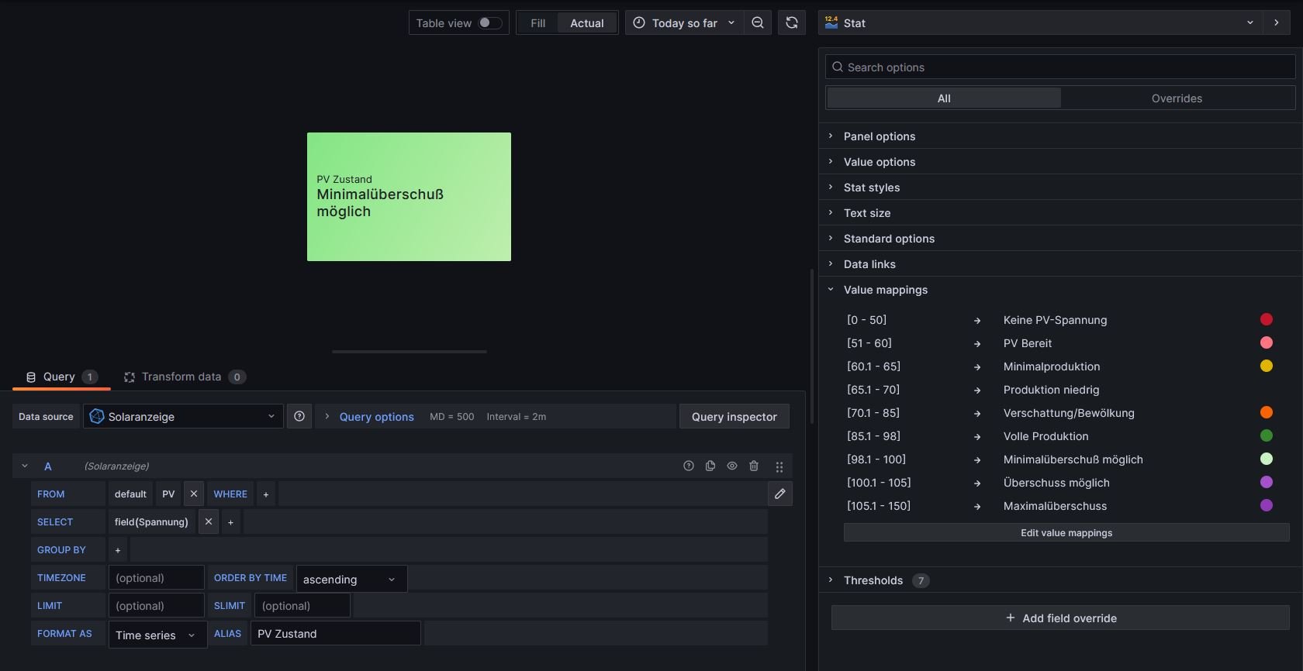Click the Edit value mappings button
Screen dimensions: 1303x671
(x=1066, y=533)
